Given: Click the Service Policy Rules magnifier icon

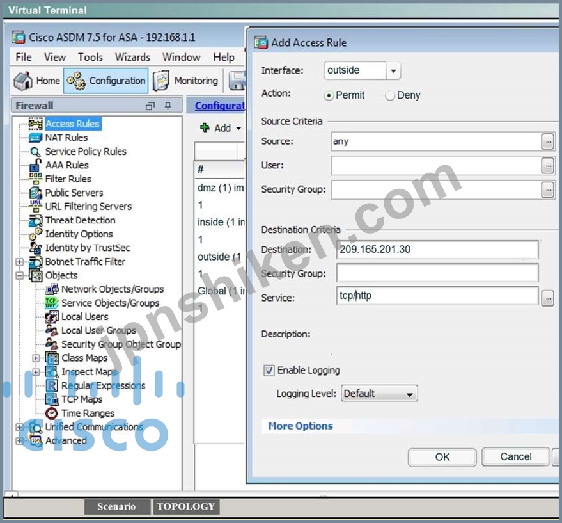Looking at the screenshot, I should (35, 152).
